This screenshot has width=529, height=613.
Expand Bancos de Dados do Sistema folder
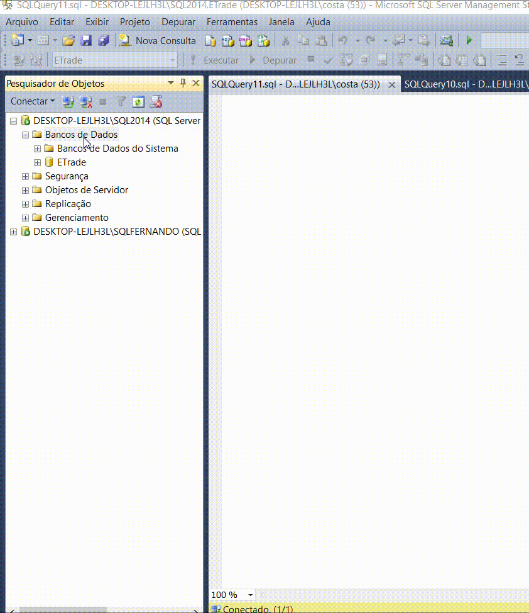[37, 149]
